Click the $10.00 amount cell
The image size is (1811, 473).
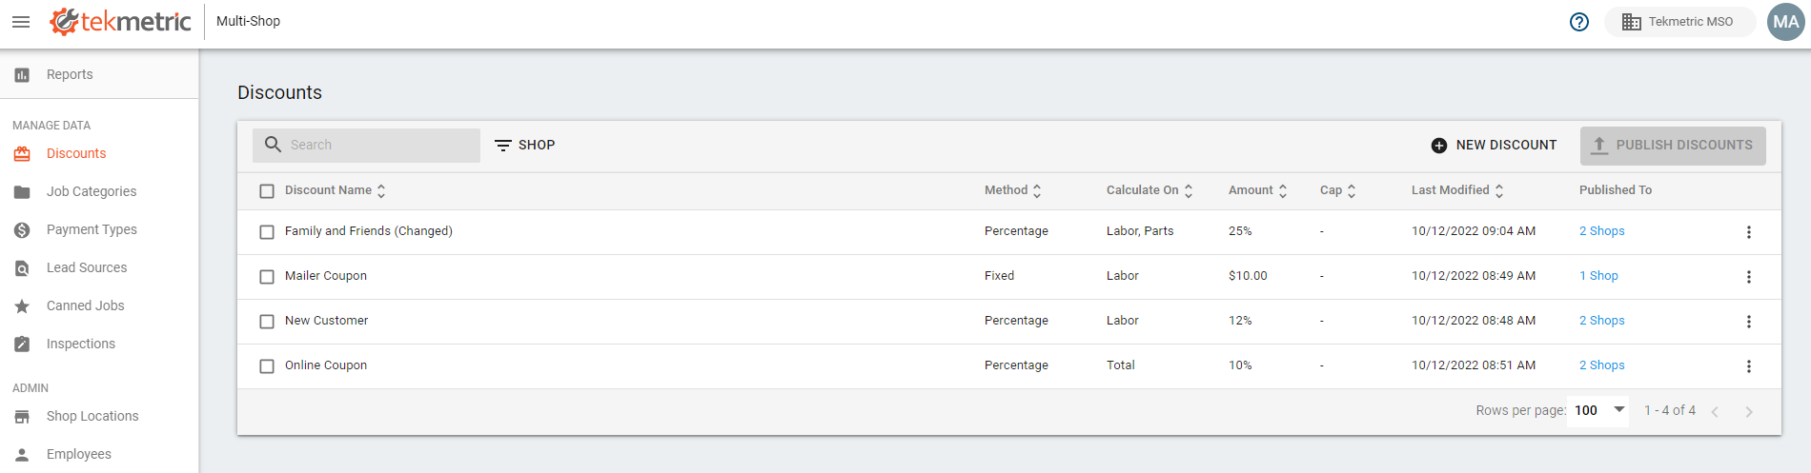[x=1248, y=276]
